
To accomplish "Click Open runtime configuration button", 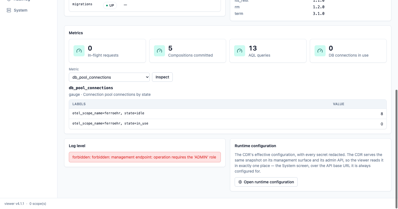I will (266, 182).
